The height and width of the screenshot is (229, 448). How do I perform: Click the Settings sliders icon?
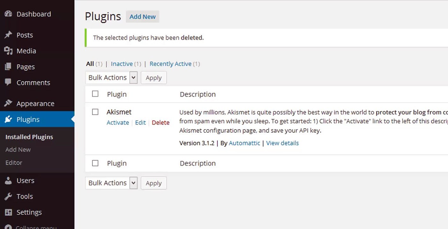pos(8,212)
